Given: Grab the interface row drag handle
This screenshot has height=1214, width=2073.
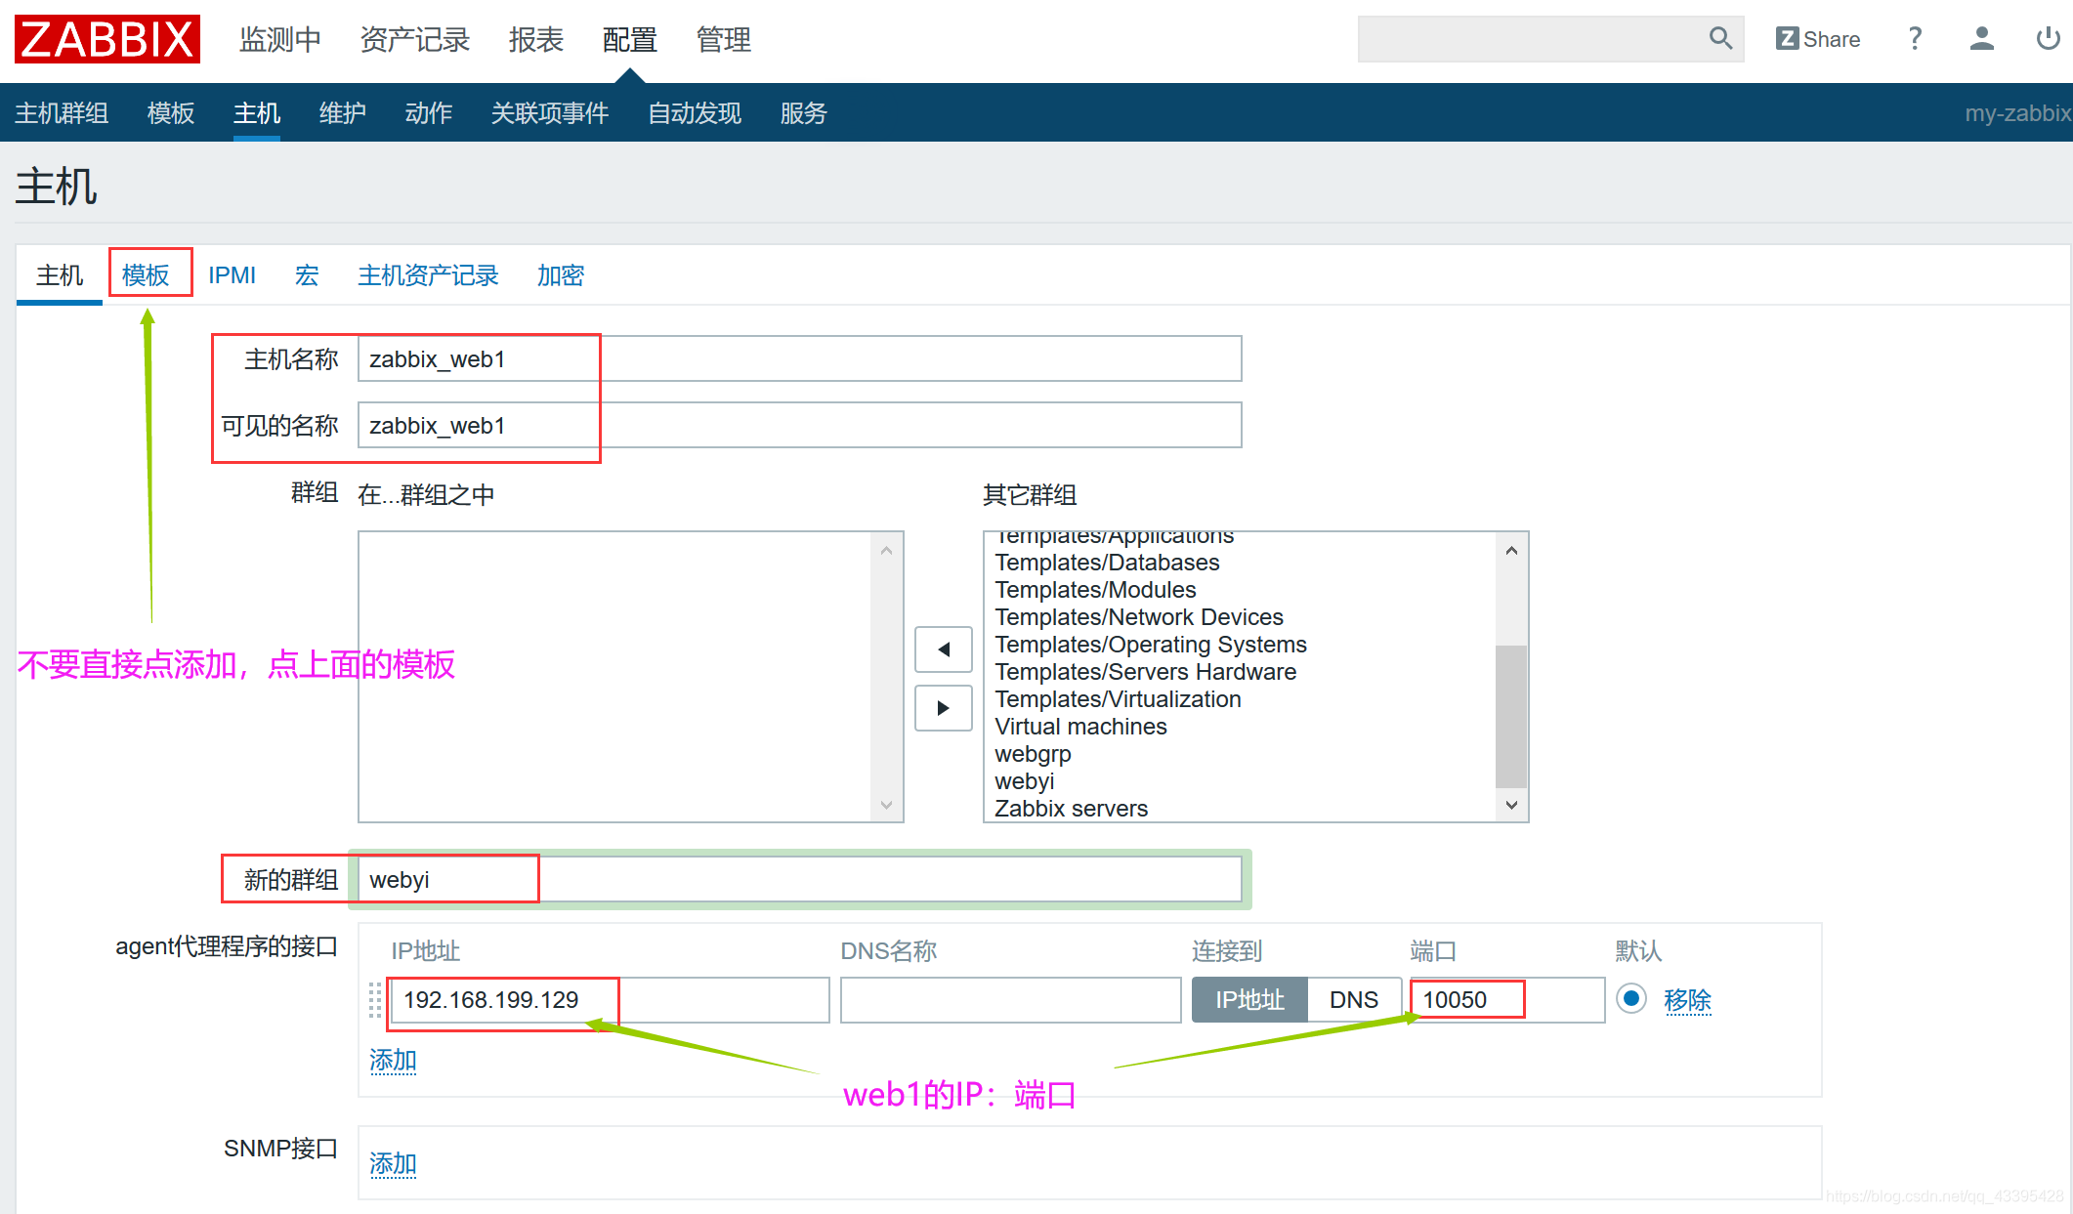Looking at the screenshot, I should click(375, 1000).
